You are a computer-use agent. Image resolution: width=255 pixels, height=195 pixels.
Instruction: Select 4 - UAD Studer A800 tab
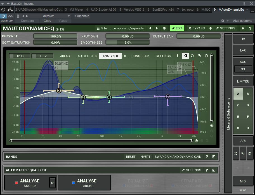click(x=101, y=10)
